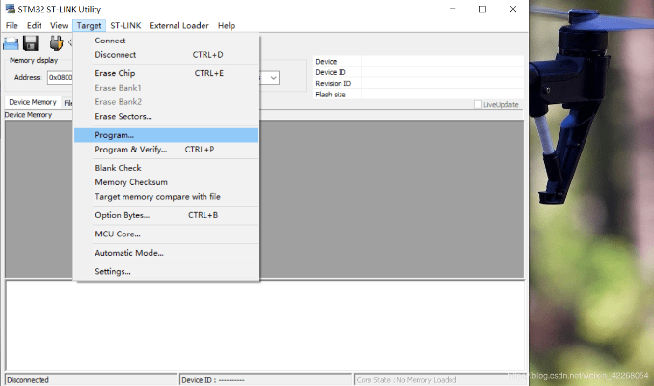Viewport: 654px width, 386px height.
Task: Open Settings... in the Target menu
Action: point(113,271)
